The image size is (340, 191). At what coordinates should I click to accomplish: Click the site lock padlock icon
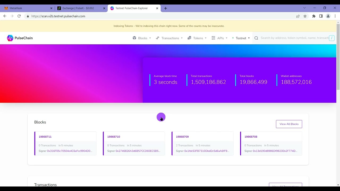tap(28, 16)
